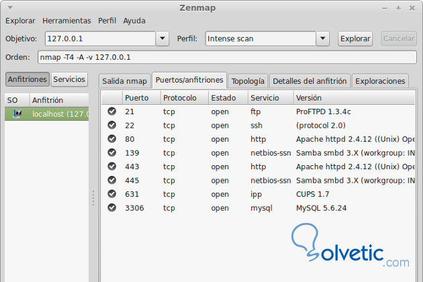Image resolution: width=423 pixels, height=282 pixels.
Task: Click the Explorar scan button
Action: point(355,38)
